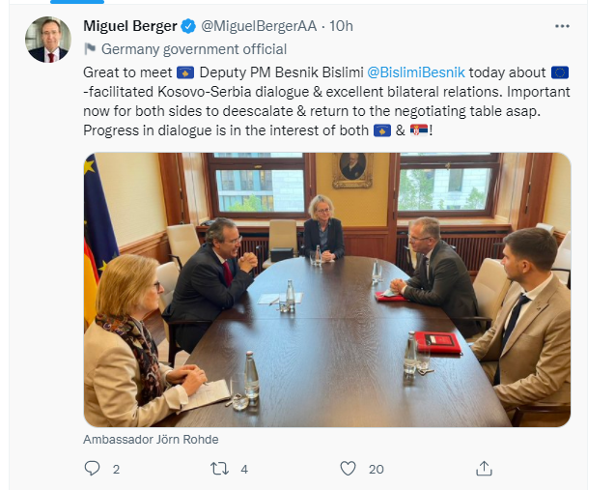Select the highlighted blue tab indicator

point(77,2)
